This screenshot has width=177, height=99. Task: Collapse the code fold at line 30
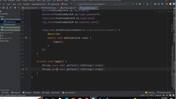tap(30, 30)
